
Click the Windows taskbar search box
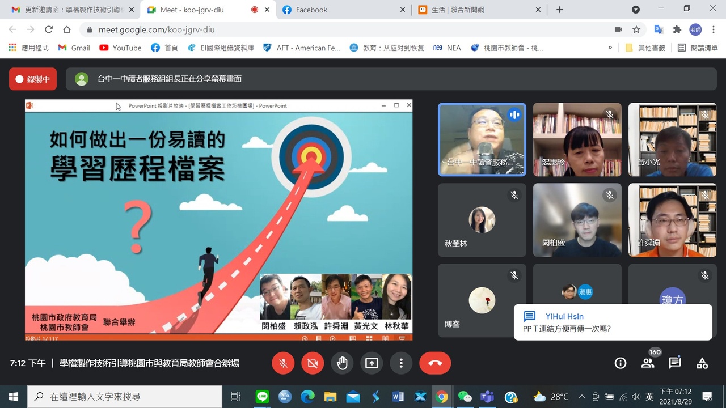tap(125, 397)
